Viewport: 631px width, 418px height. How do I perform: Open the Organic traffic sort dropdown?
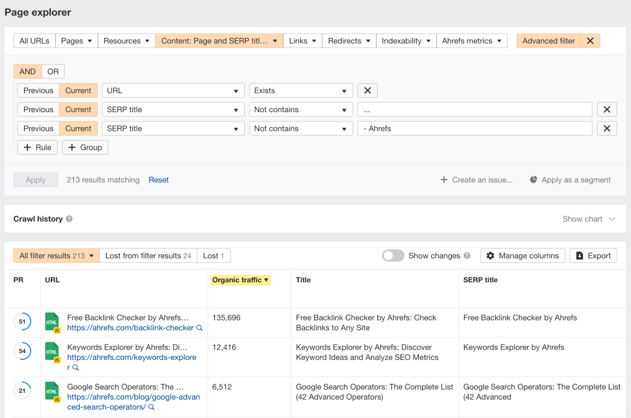pos(267,280)
